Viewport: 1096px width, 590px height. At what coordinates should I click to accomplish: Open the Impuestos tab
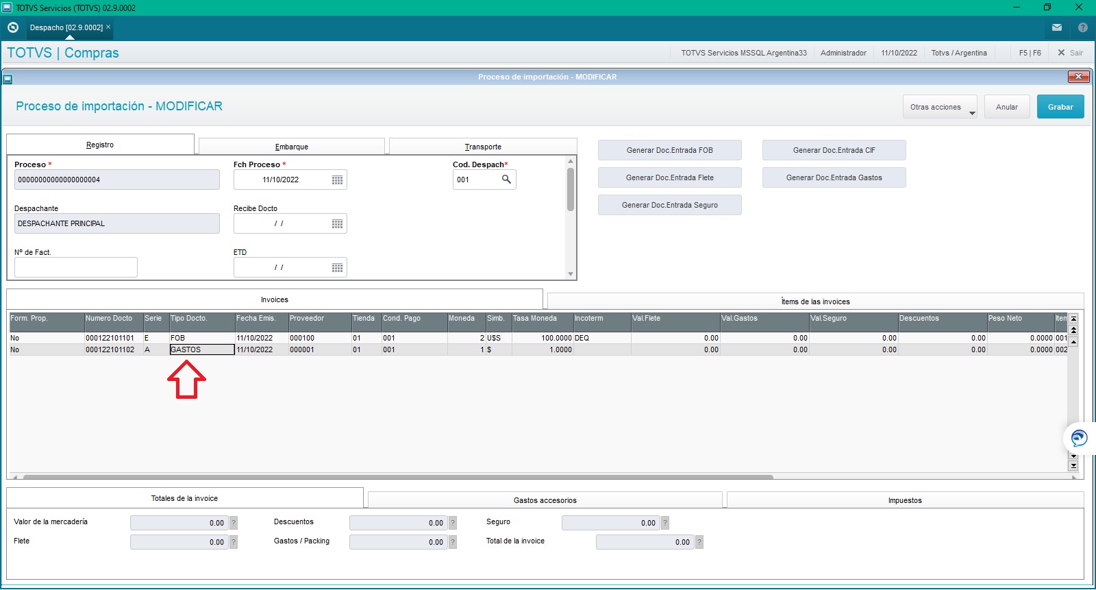click(x=905, y=500)
